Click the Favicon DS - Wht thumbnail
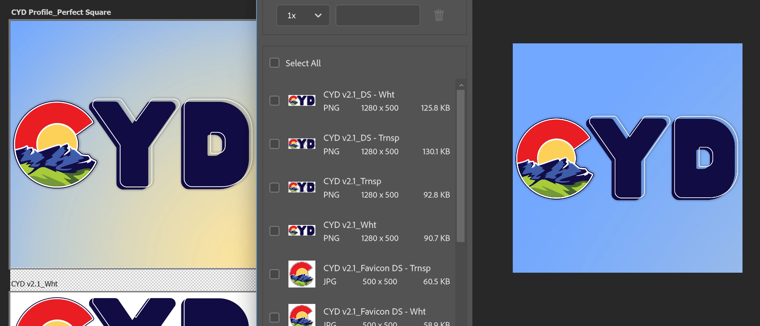The width and height of the screenshot is (760, 326). (x=302, y=315)
